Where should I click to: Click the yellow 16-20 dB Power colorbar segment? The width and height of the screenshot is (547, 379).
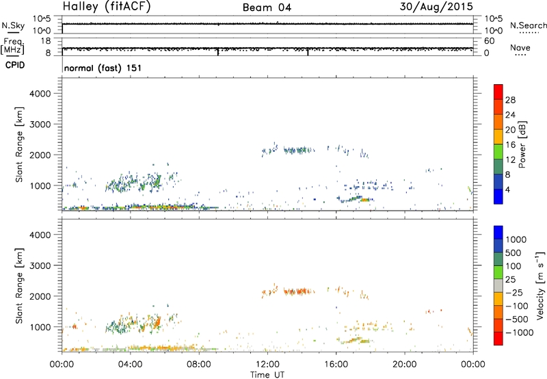[x=498, y=136]
